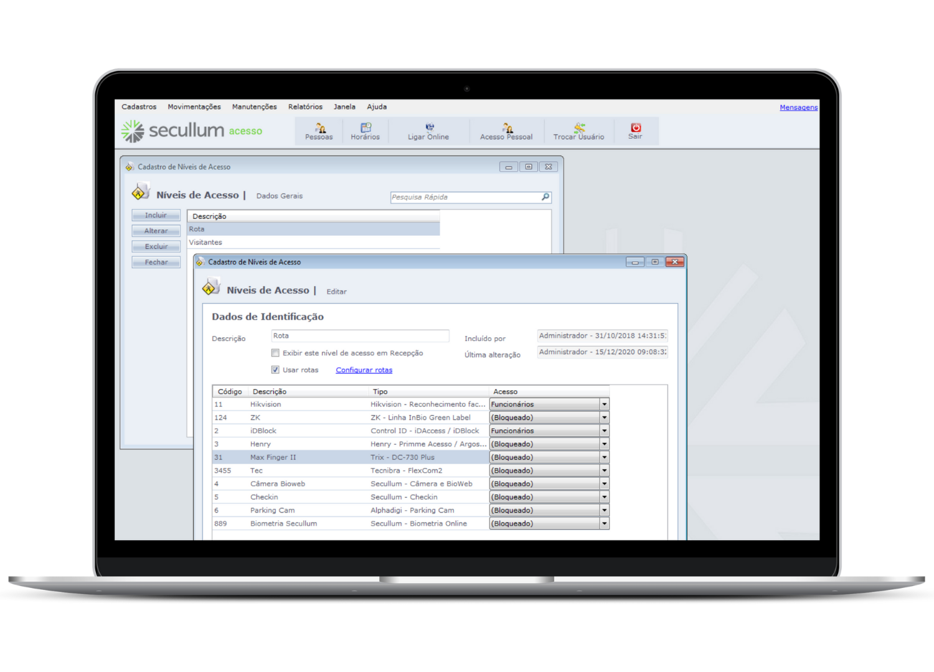The width and height of the screenshot is (934, 672).
Task: Open Acesso Pessoal from the toolbar
Action: 506,131
